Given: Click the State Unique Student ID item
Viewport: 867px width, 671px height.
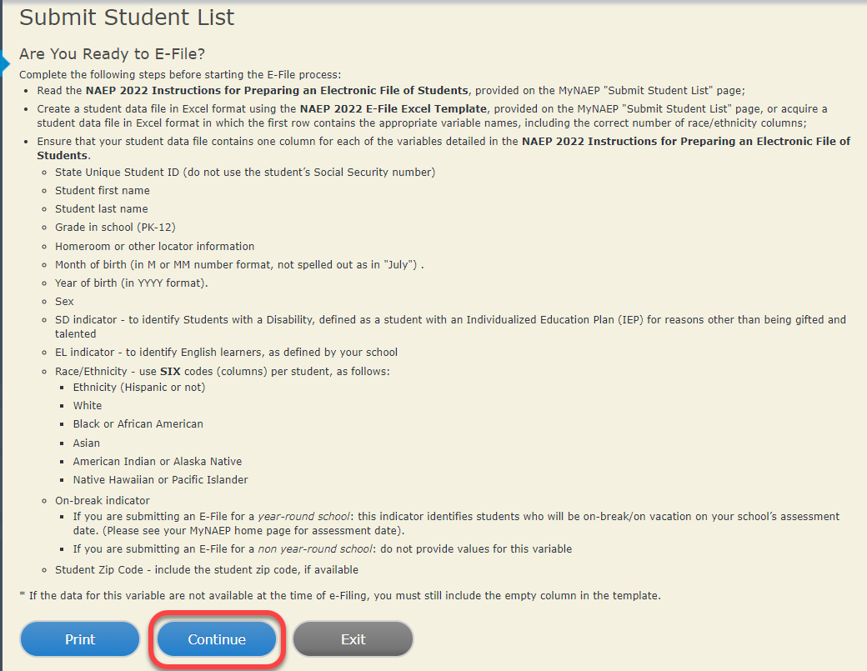Looking at the screenshot, I should 245,173.
